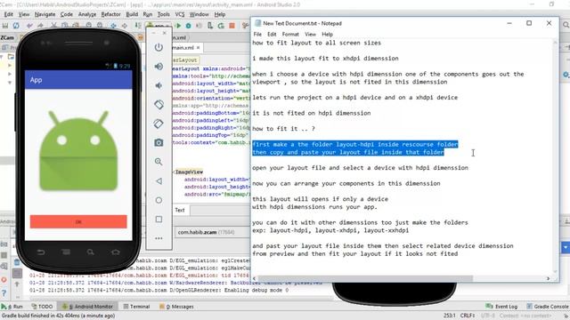
Task: Open Notepad View menu
Action: tap(310, 34)
